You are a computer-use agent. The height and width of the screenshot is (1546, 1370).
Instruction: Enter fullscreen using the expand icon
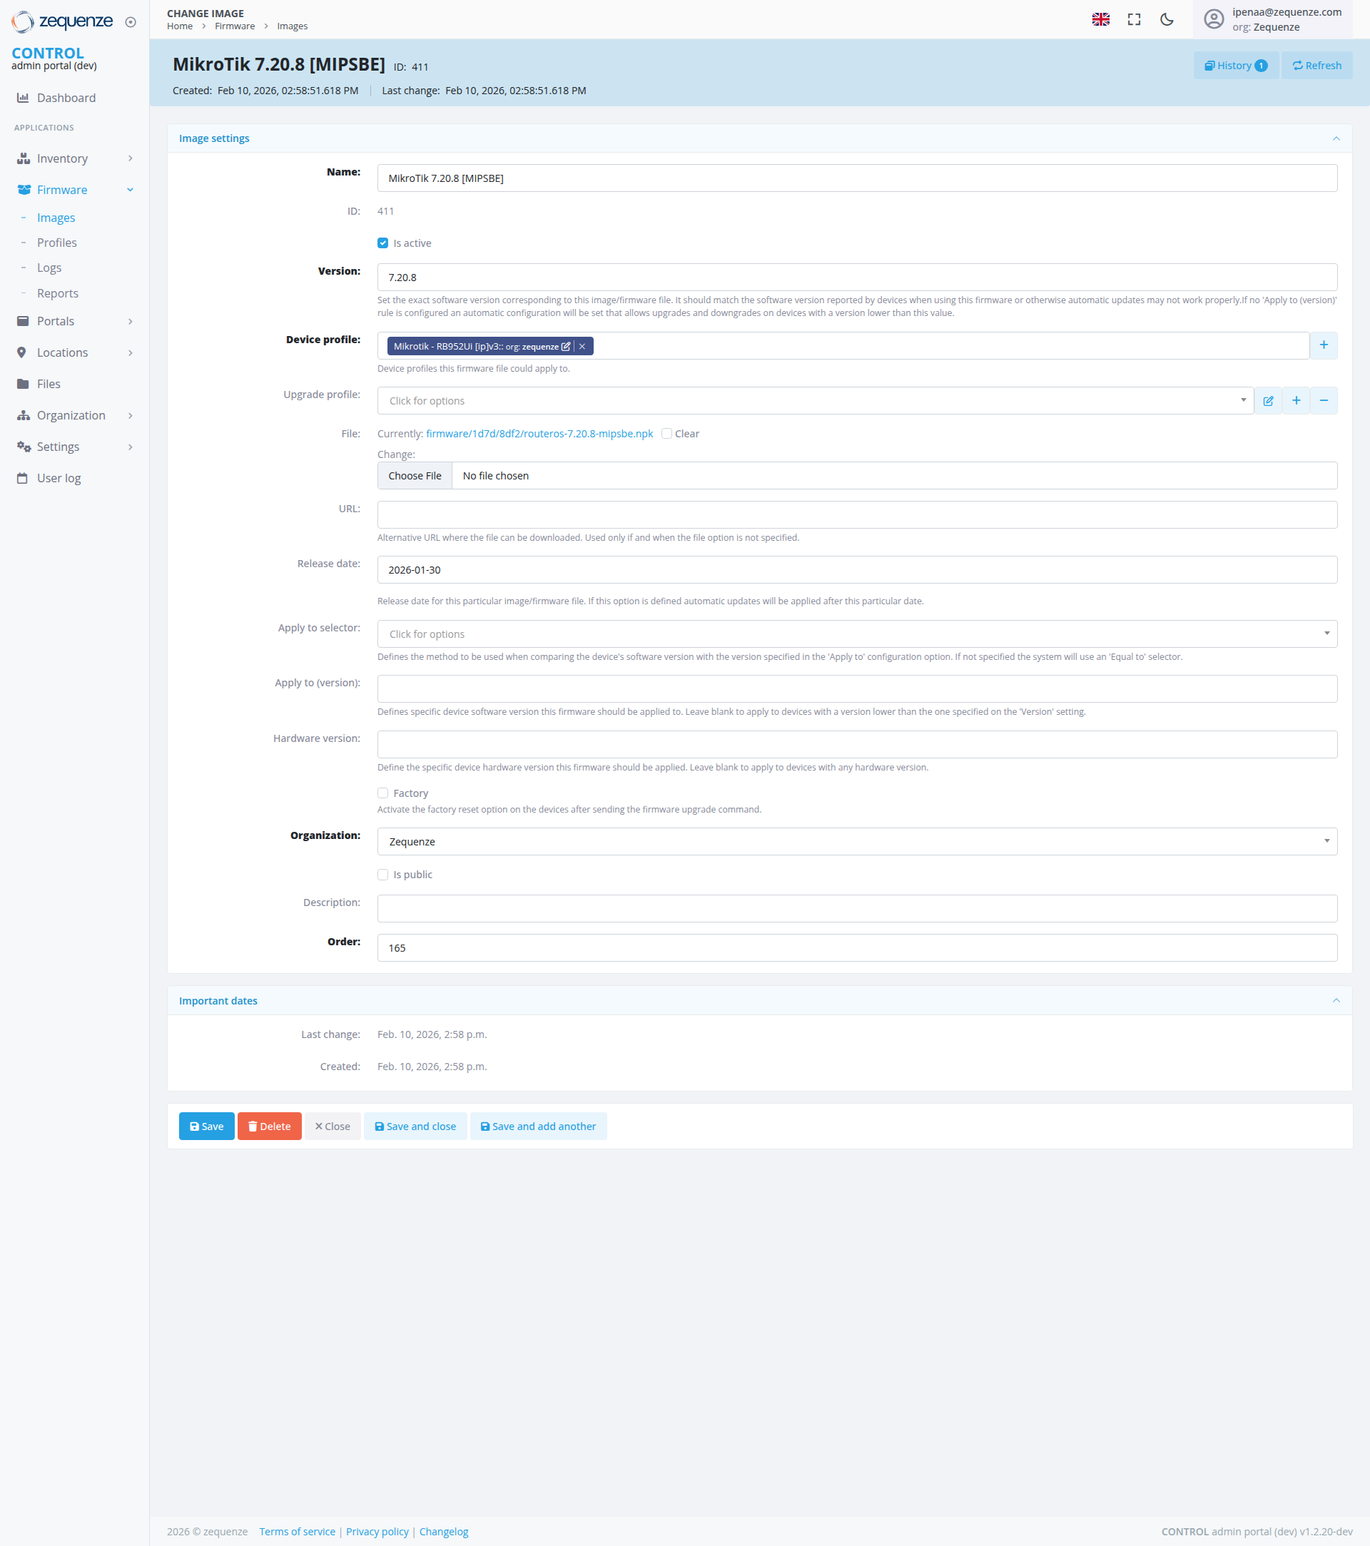[x=1134, y=20]
